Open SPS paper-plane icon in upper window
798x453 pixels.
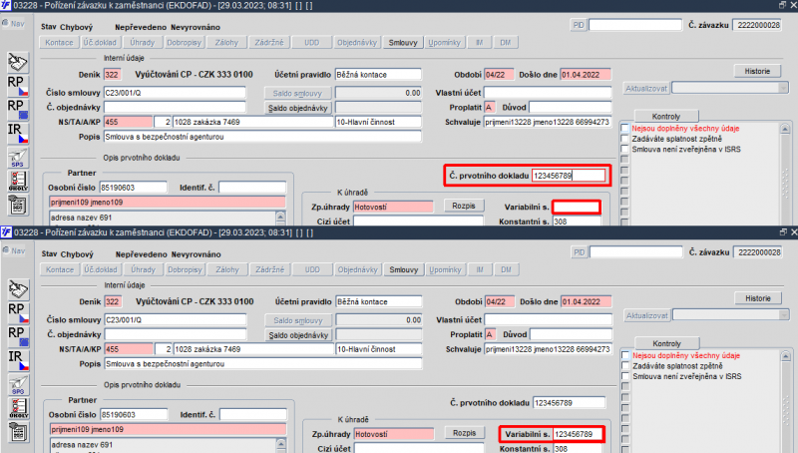point(18,158)
